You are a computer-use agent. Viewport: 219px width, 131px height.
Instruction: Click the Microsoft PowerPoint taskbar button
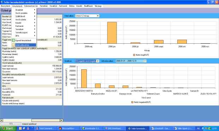click(x=68, y=128)
